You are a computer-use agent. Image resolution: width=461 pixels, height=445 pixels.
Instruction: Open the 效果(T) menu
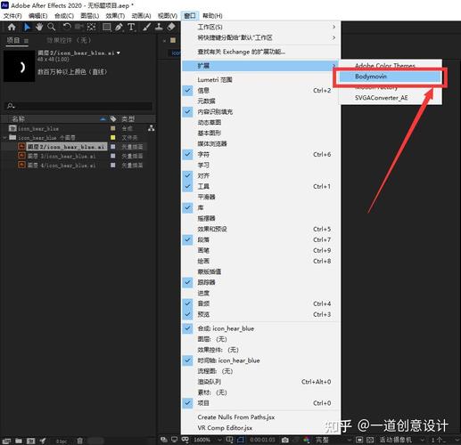pos(115,16)
